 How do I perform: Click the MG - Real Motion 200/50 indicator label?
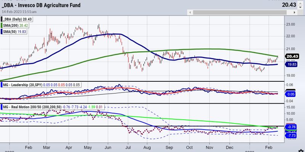tap(53, 107)
